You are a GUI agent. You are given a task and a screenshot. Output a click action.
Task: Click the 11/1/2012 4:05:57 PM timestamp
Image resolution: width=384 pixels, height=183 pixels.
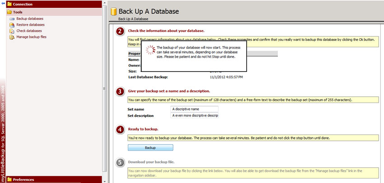[226, 77]
